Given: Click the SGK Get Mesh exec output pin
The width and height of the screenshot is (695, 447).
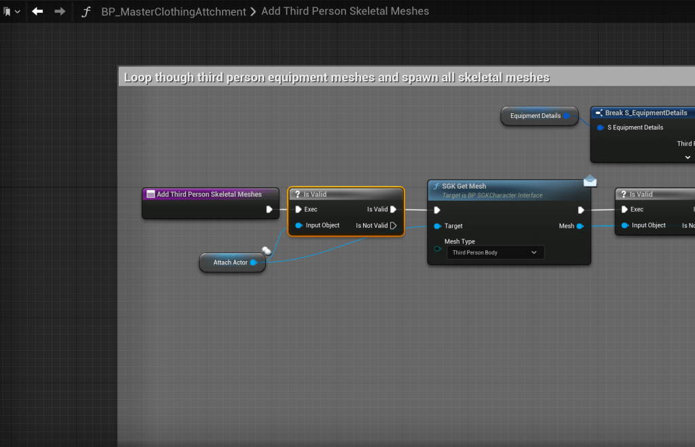Looking at the screenshot, I should click(581, 210).
